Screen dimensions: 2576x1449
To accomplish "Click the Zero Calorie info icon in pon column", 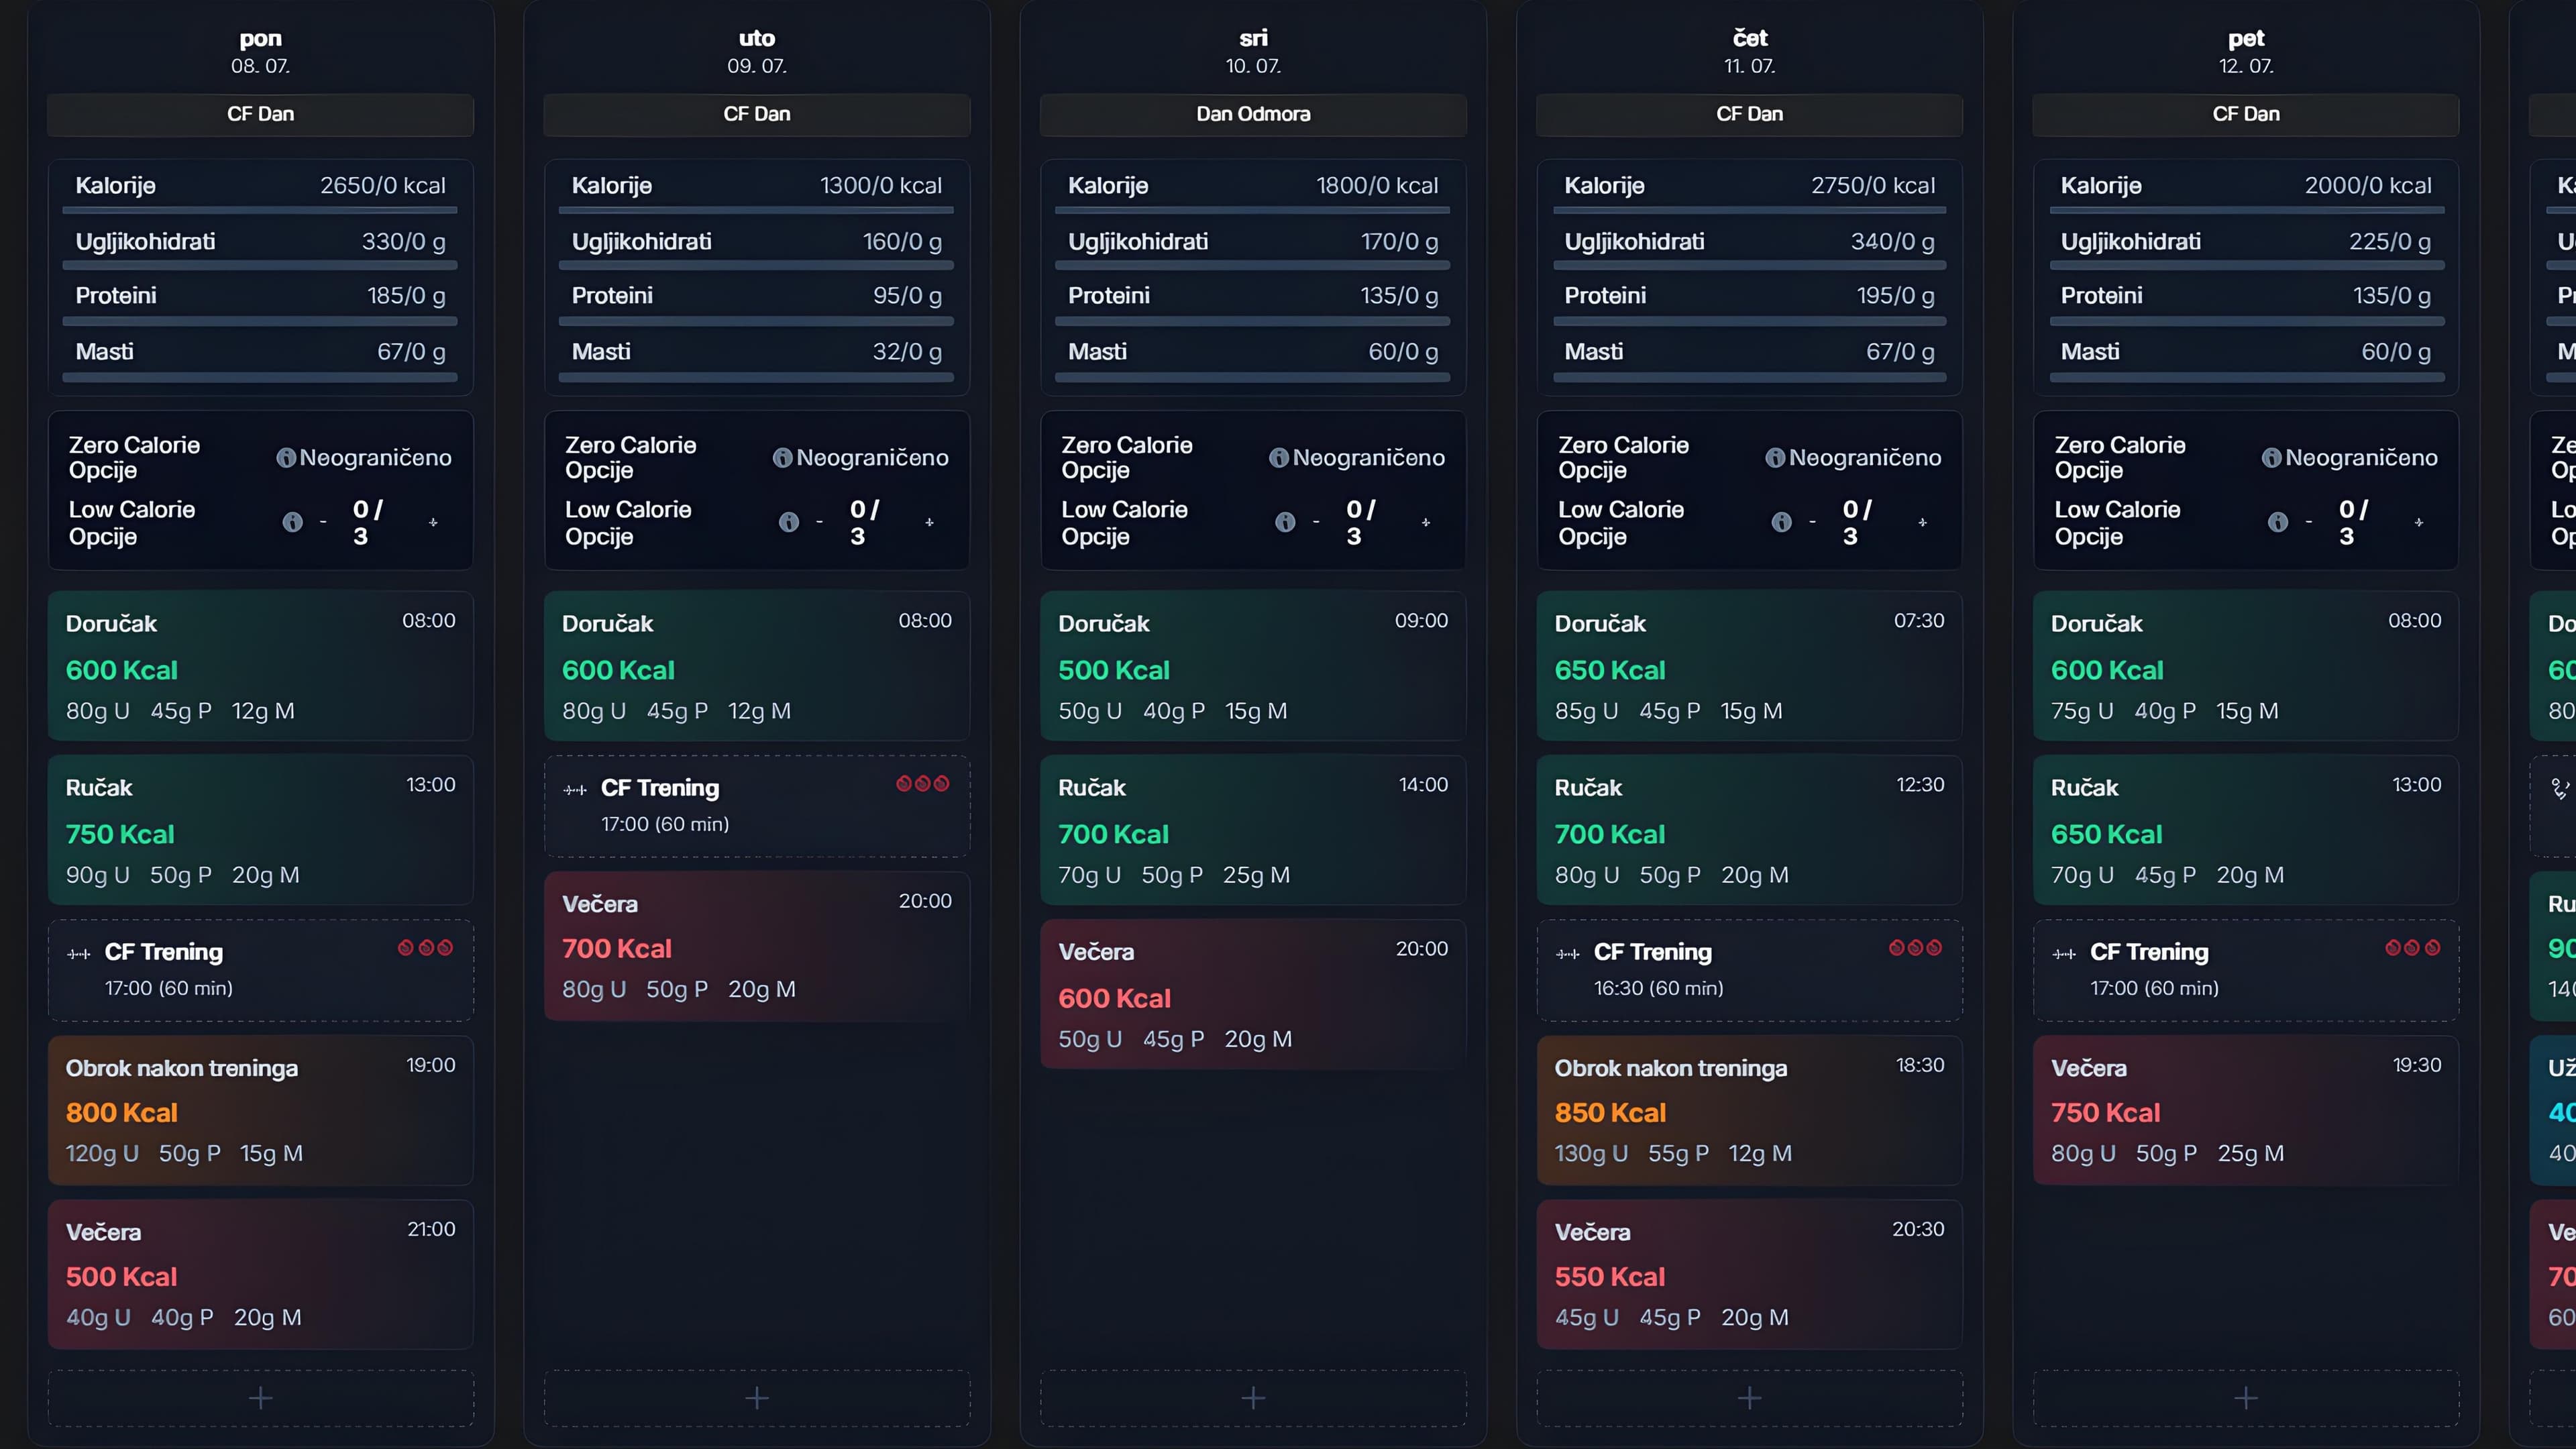I will pyautogui.click(x=286, y=458).
